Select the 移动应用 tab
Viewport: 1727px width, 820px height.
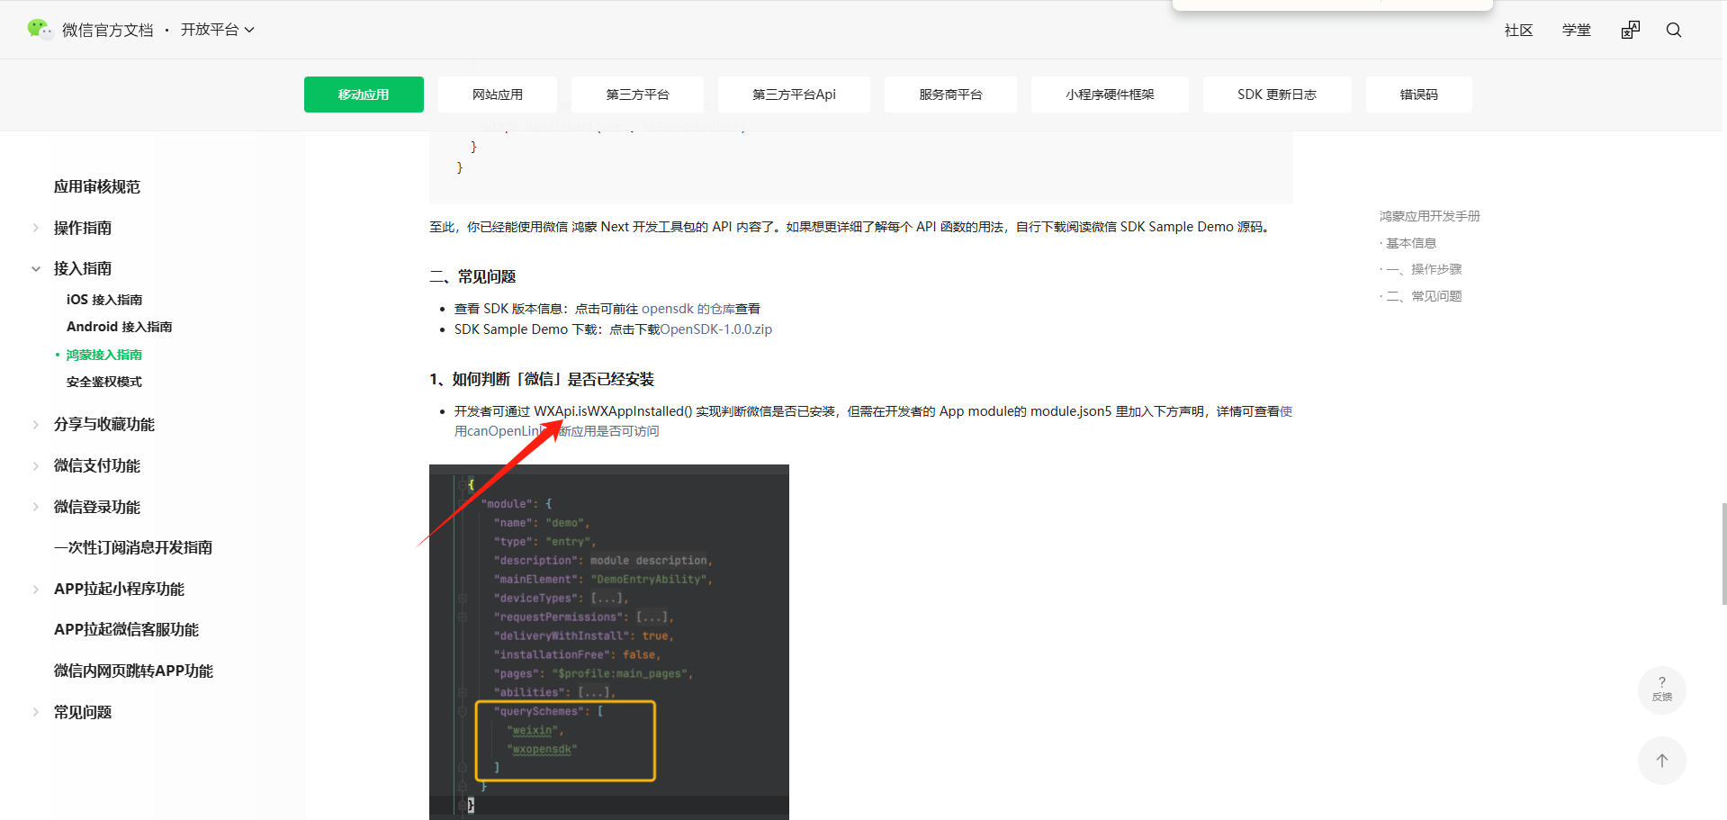click(x=364, y=95)
